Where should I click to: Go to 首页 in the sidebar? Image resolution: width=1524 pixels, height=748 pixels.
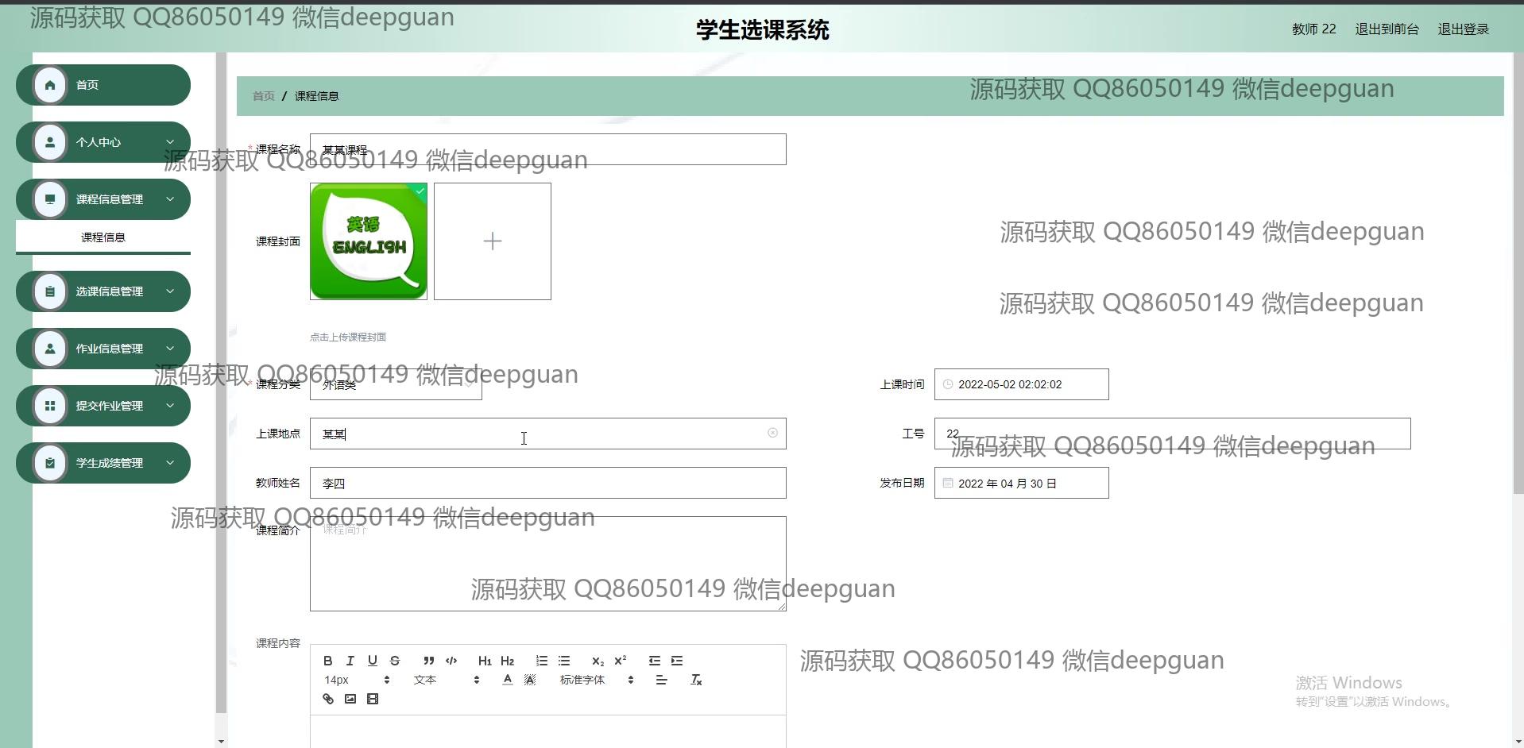pos(103,85)
